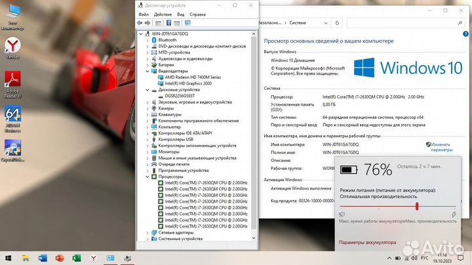Open File Explorer from the taskbar
The height and width of the screenshot is (265, 472).
(26, 258)
